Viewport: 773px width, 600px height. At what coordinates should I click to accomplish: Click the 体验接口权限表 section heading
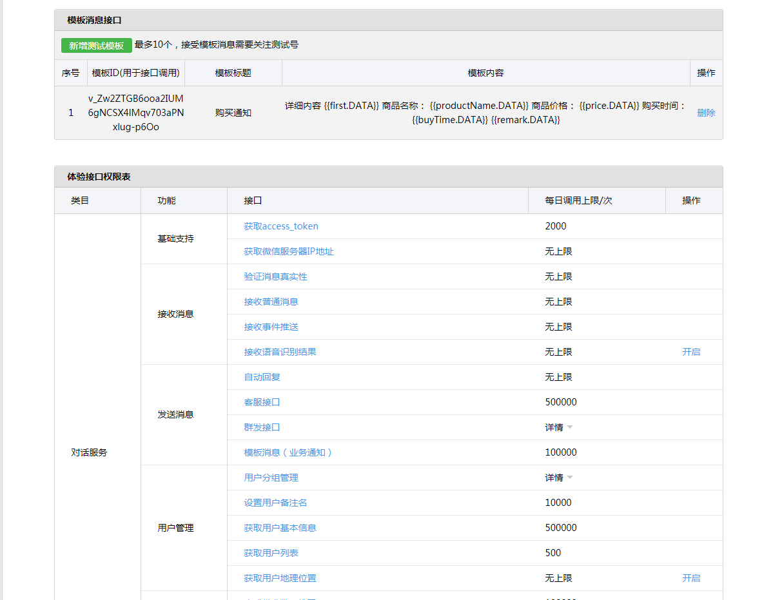(99, 177)
